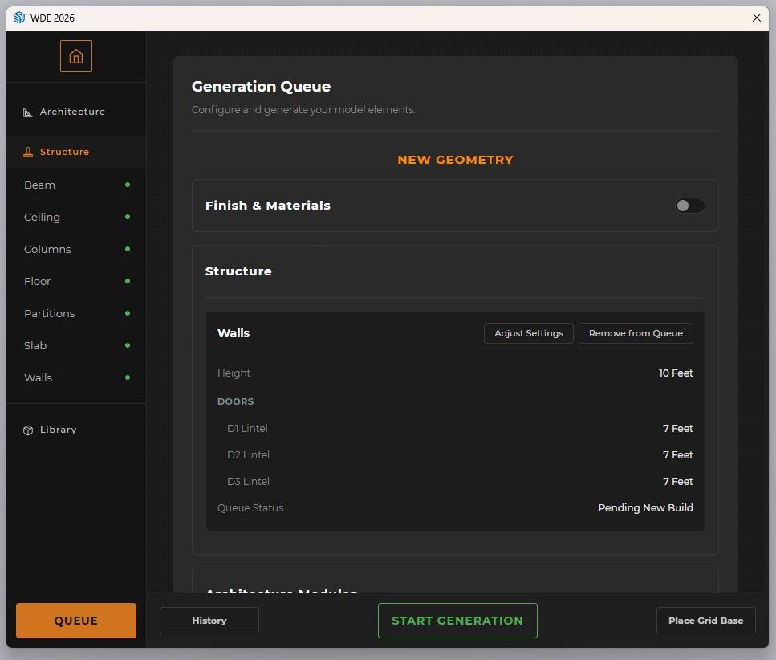Select the Structure section
This screenshot has height=660, width=776.
[x=76, y=152]
